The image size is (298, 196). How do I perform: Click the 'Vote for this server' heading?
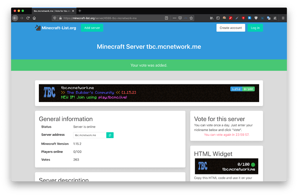[219, 119]
